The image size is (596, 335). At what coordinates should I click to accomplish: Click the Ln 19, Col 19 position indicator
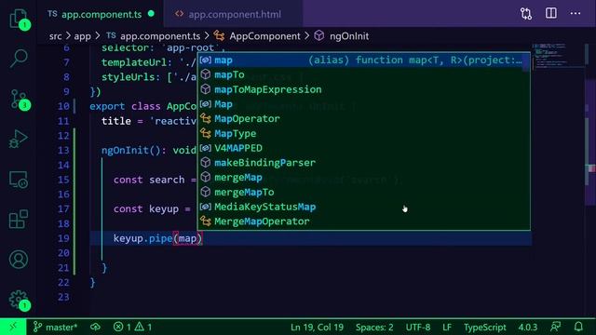click(317, 327)
